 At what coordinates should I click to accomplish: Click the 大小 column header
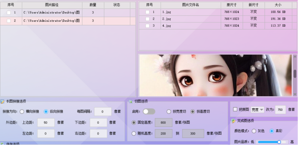point(278,5)
